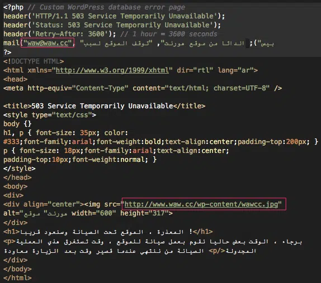Click the empty body {} CSS rule
This screenshot has width=321, height=283.
click(x=17, y=124)
